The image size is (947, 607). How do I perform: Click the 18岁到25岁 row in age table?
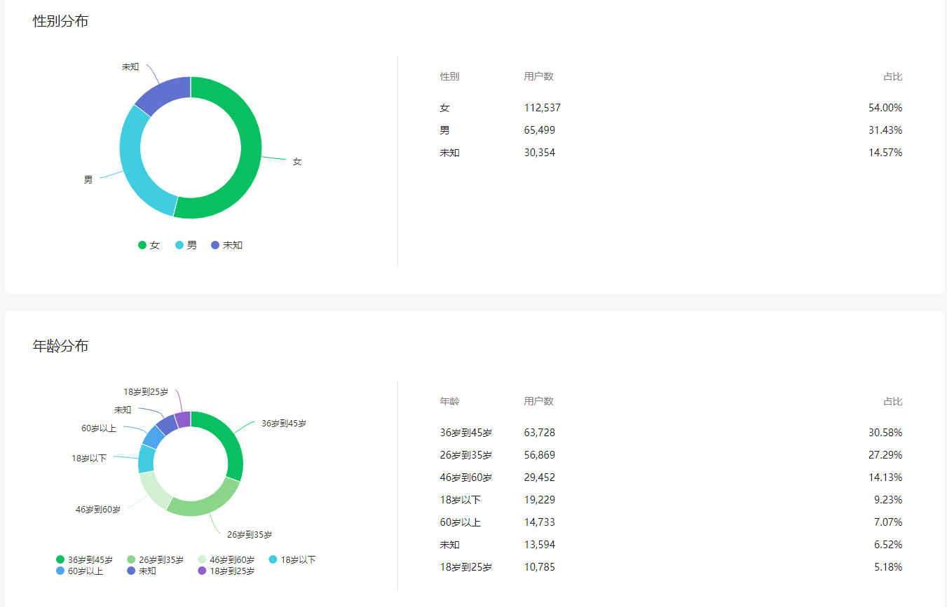click(672, 567)
